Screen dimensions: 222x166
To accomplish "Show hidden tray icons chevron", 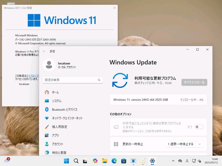I will coord(173,161).
